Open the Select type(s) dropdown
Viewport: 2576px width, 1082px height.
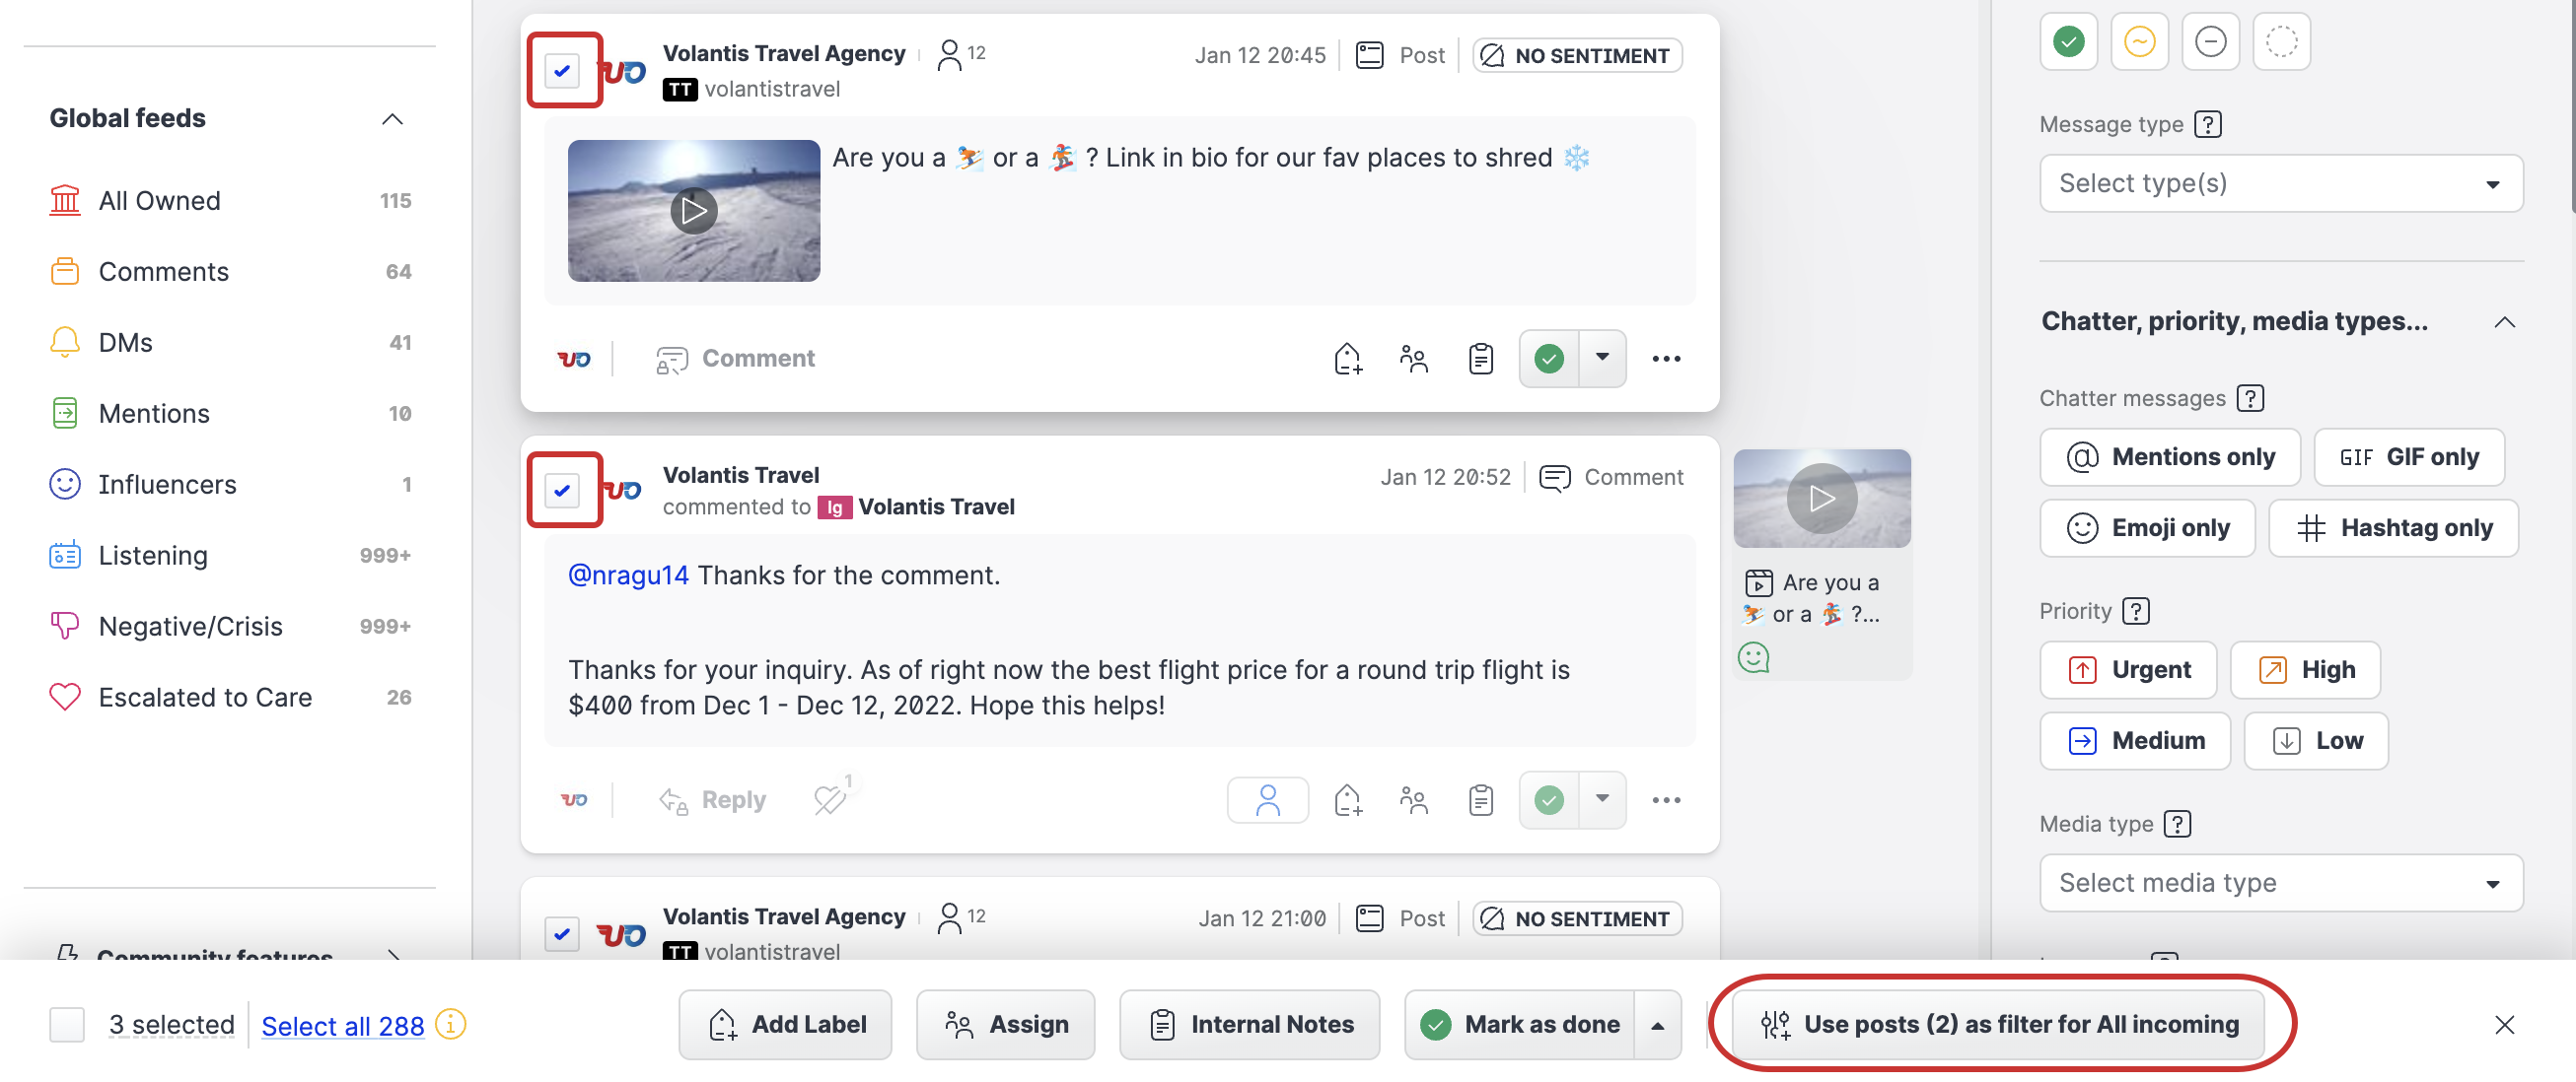point(2280,184)
